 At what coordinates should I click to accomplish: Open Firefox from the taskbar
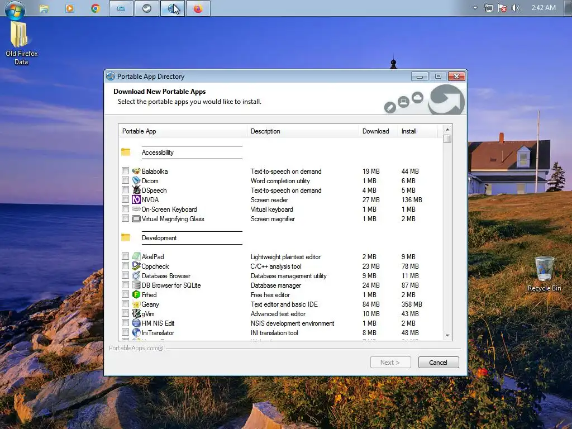click(x=198, y=8)
